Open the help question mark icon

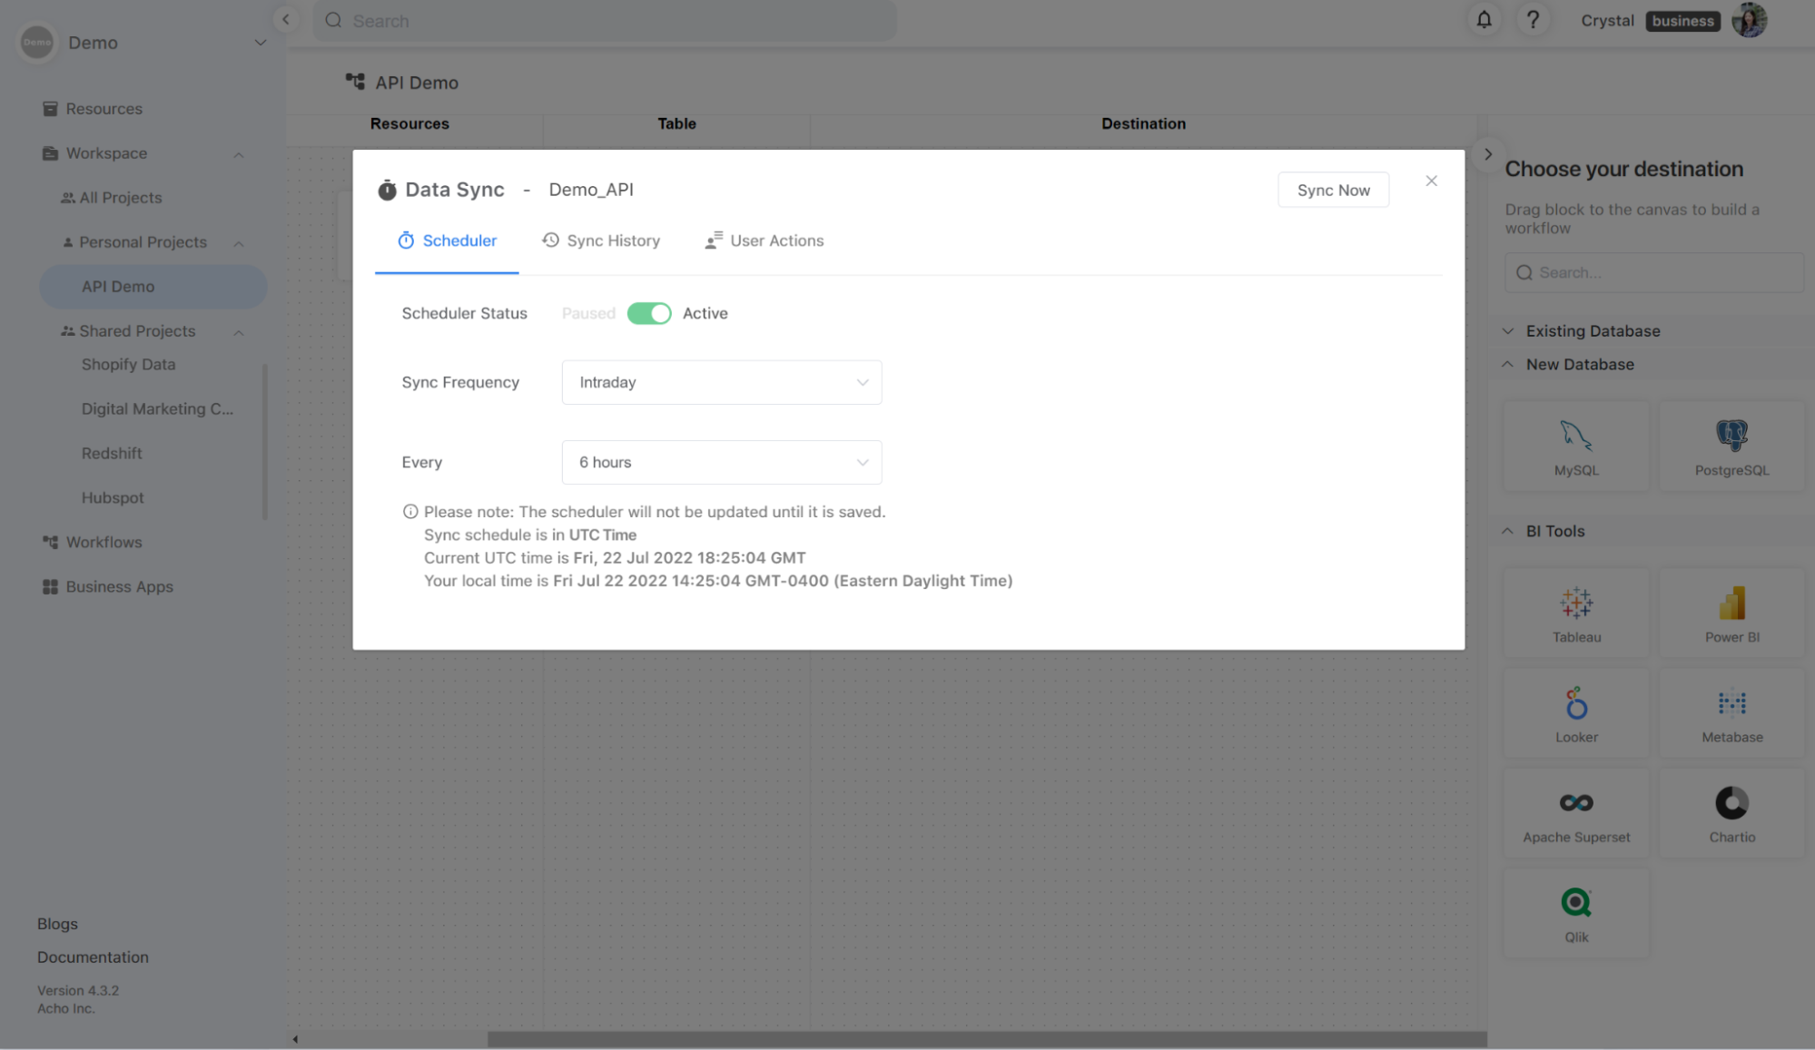point(1533,20)
